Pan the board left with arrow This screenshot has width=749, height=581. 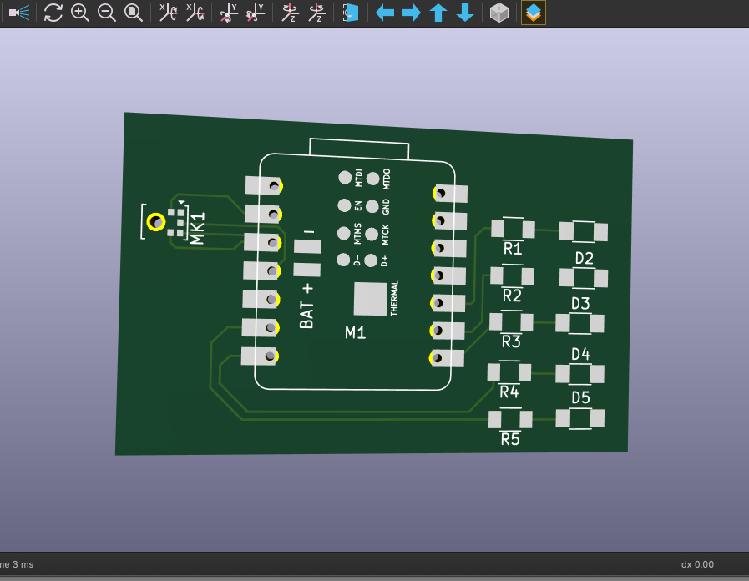385,13
